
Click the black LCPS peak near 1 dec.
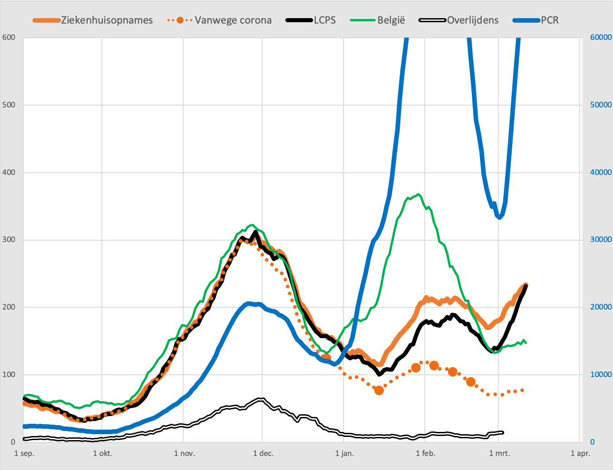(256, 232)
